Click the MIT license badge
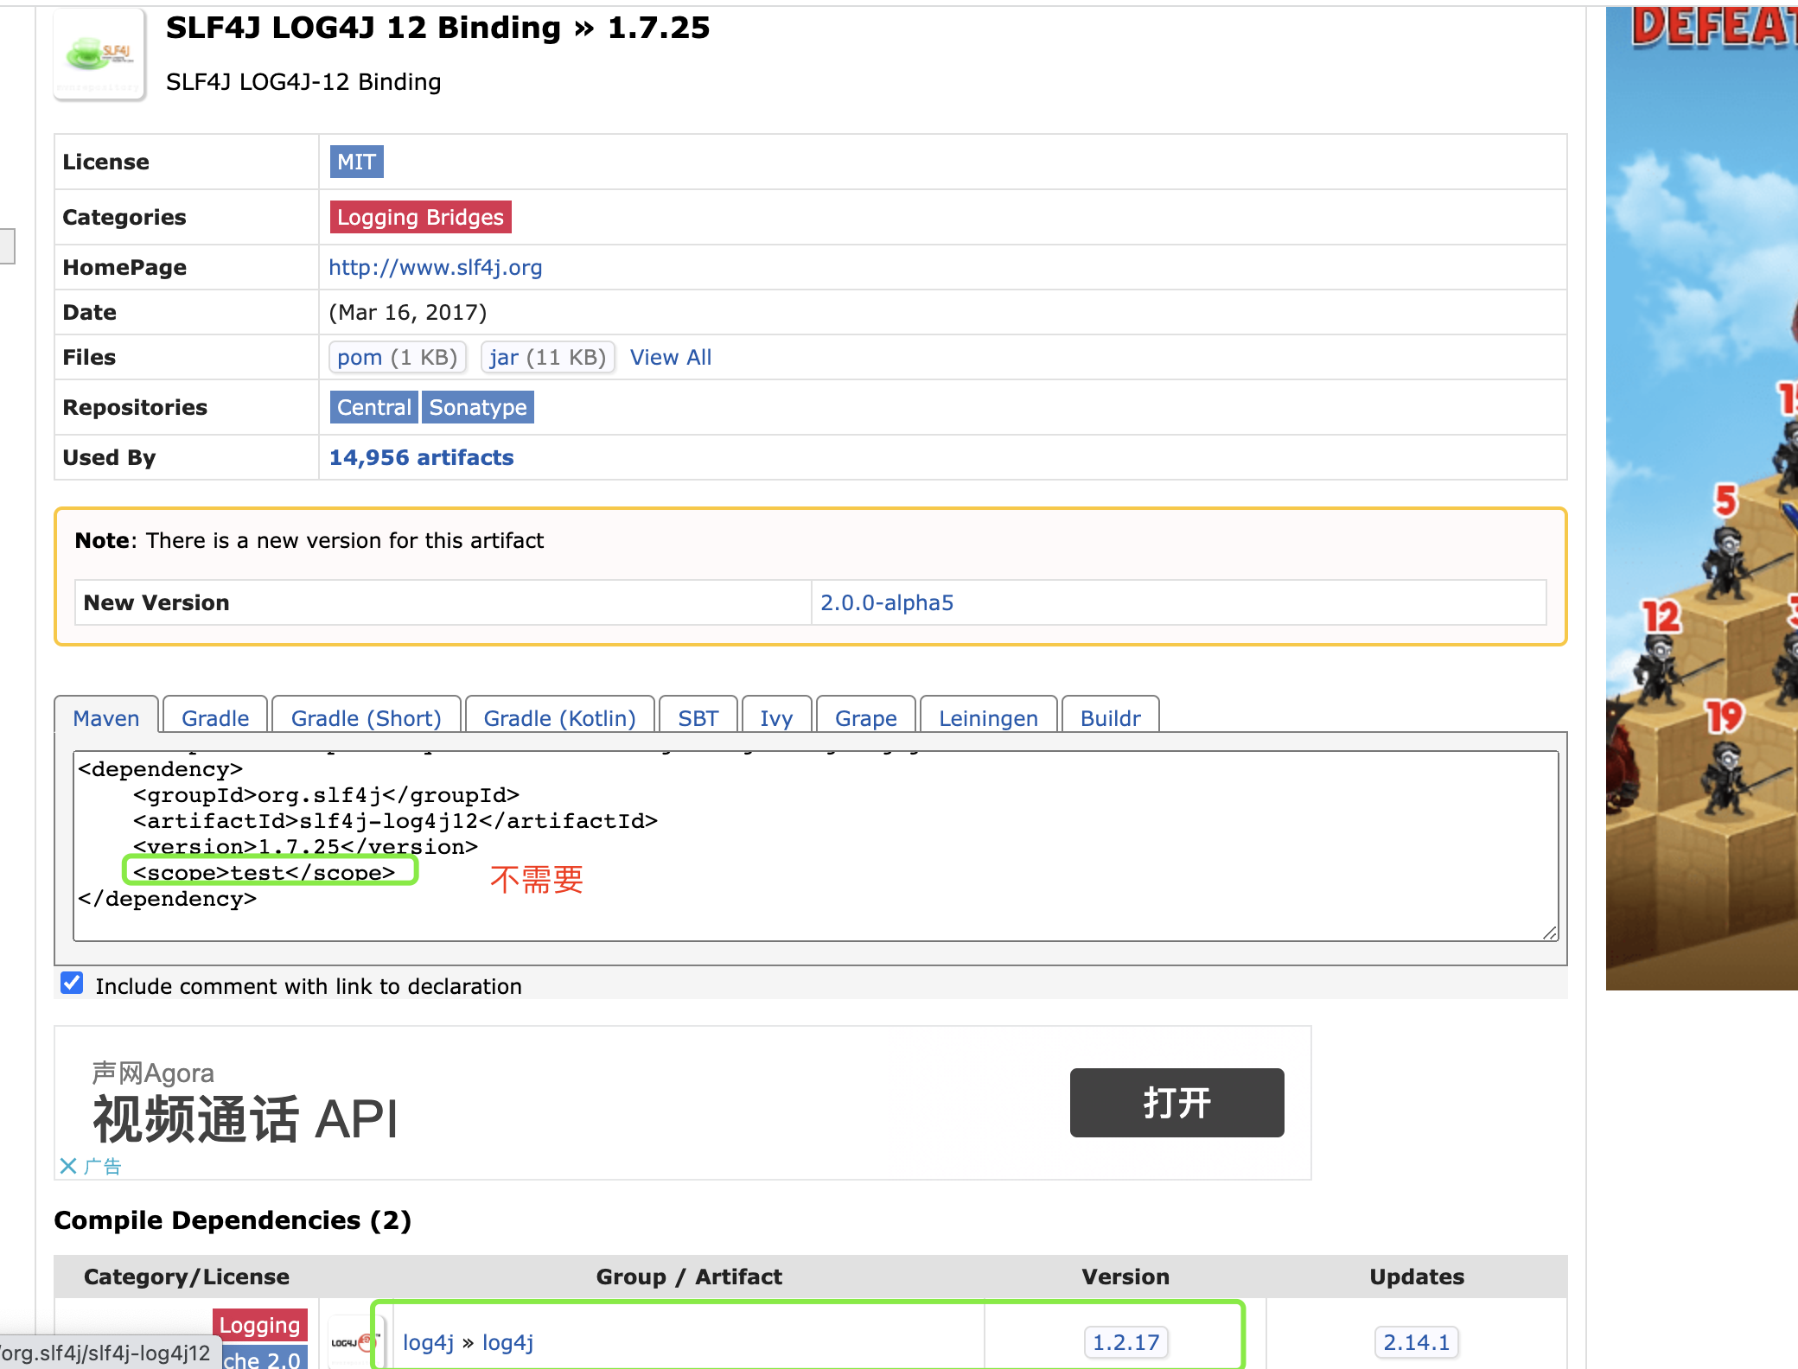The image size is (1798, 1369). point(356,162)
